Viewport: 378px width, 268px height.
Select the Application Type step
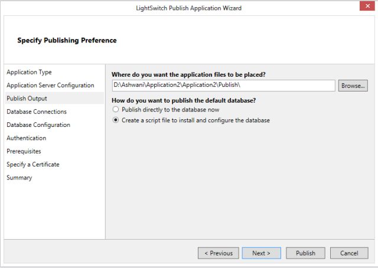coord(29,72)
